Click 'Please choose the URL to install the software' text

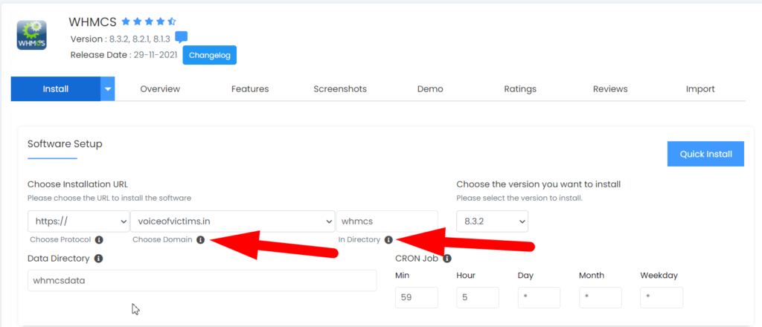click(109, 198)
